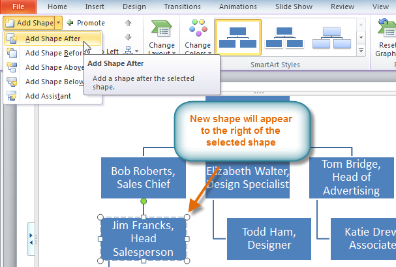Select Add Assistant from the dropdown
The image size is (396, 267).
pyautogui.click(x=47, y=96)
